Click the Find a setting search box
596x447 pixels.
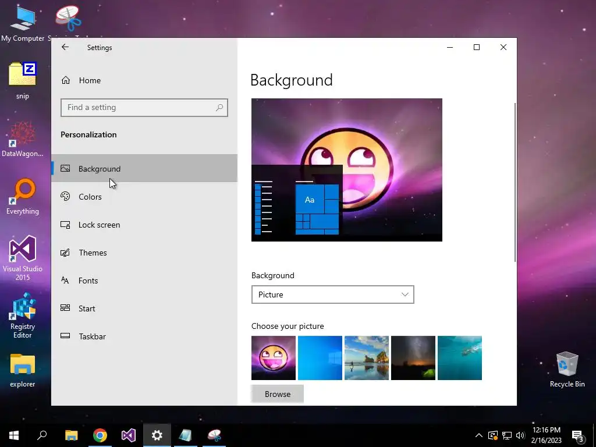144,108
